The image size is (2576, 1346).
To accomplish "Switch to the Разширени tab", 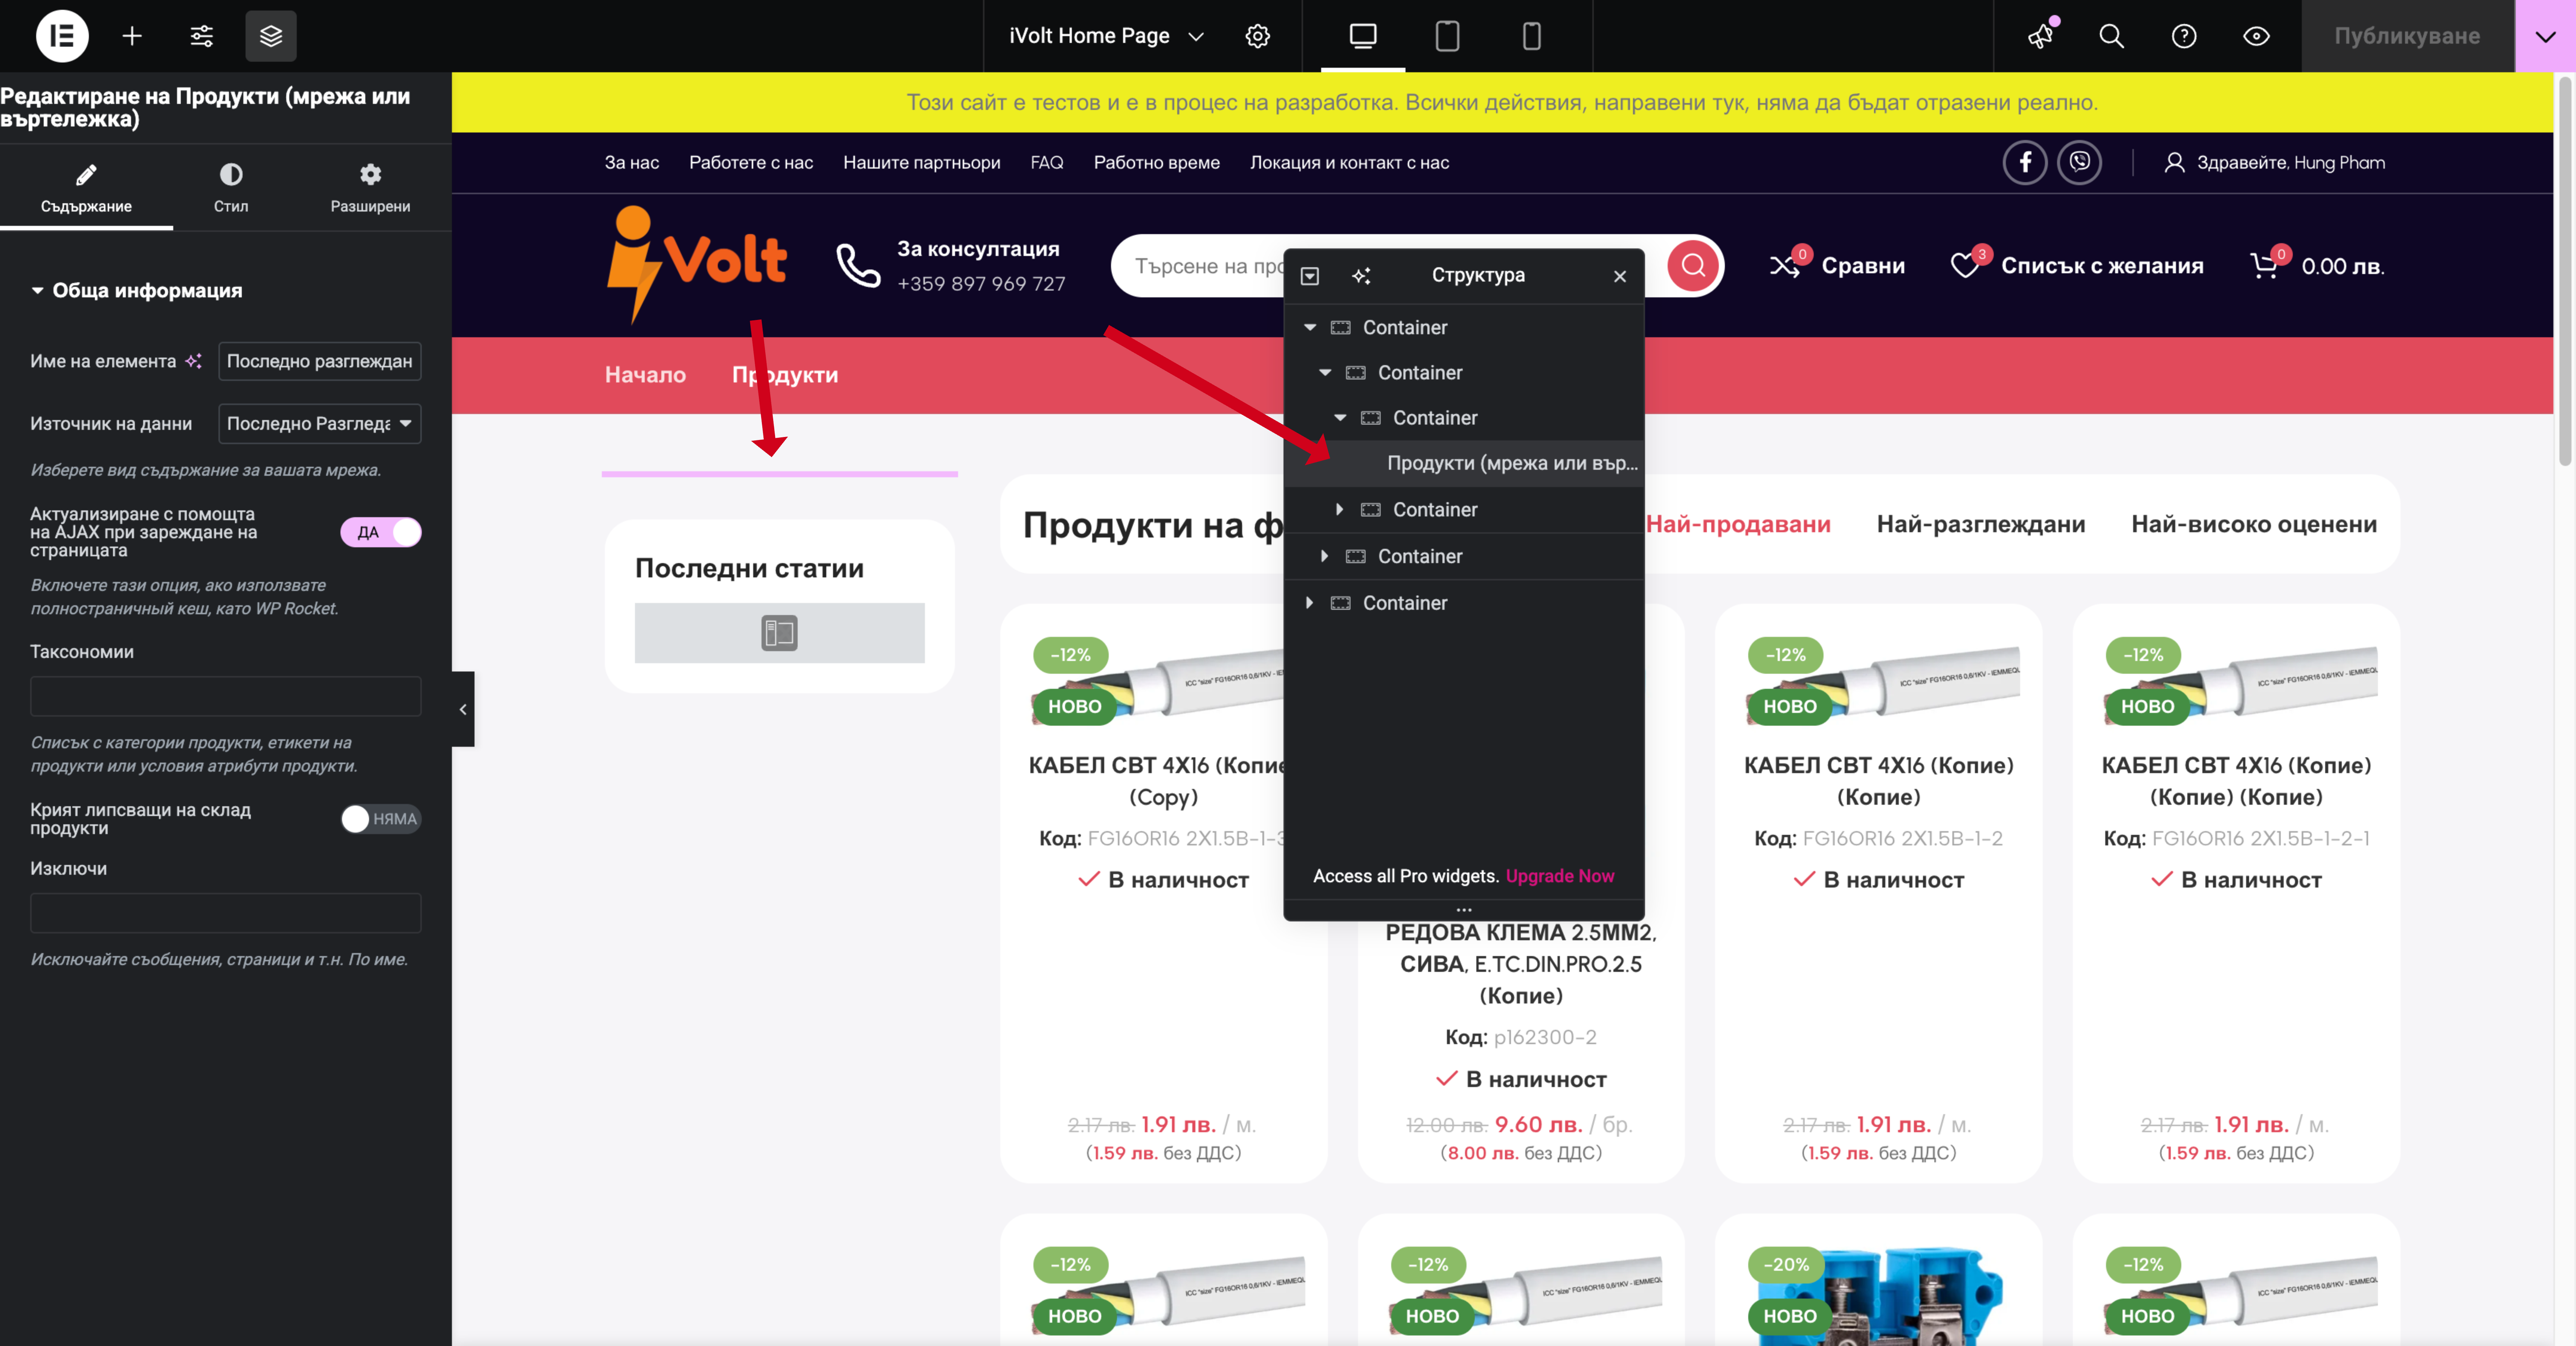I will pyautogui.click(x=370, y=188).
